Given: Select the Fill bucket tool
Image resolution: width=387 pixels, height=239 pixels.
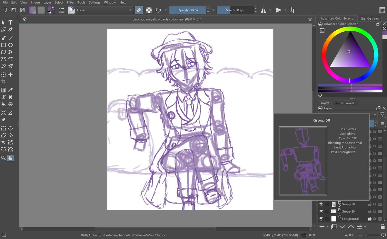Looking at the screenshot, I should pyautogui.click(x=4, y=104).
